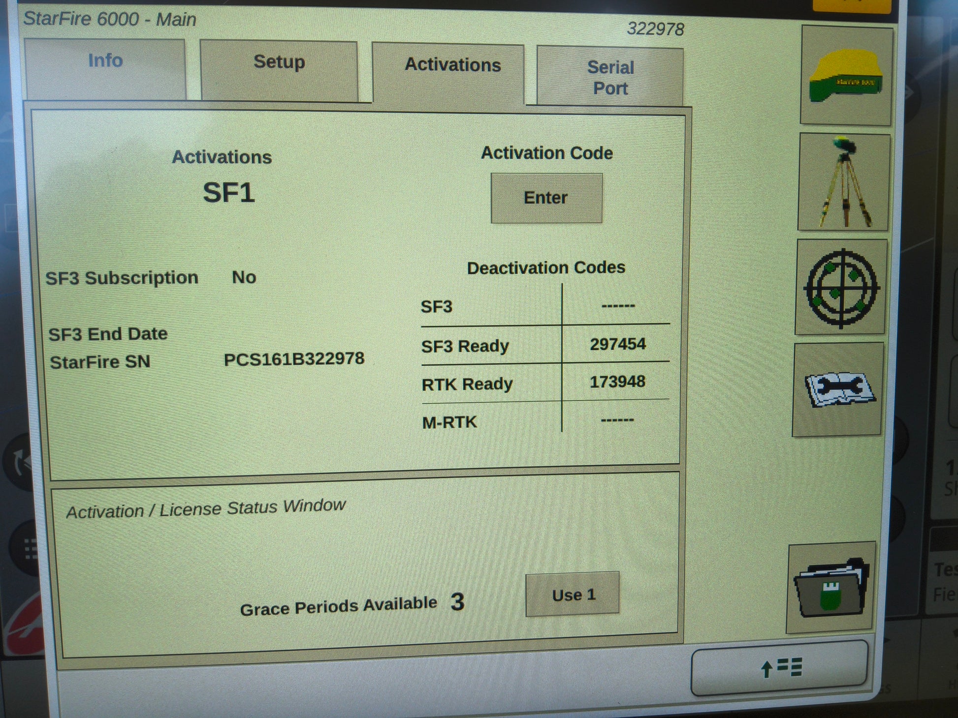Viewport: 958px width, 718px height.
Task: Click the folder with memory chip icon
Action: click(830, 588)
